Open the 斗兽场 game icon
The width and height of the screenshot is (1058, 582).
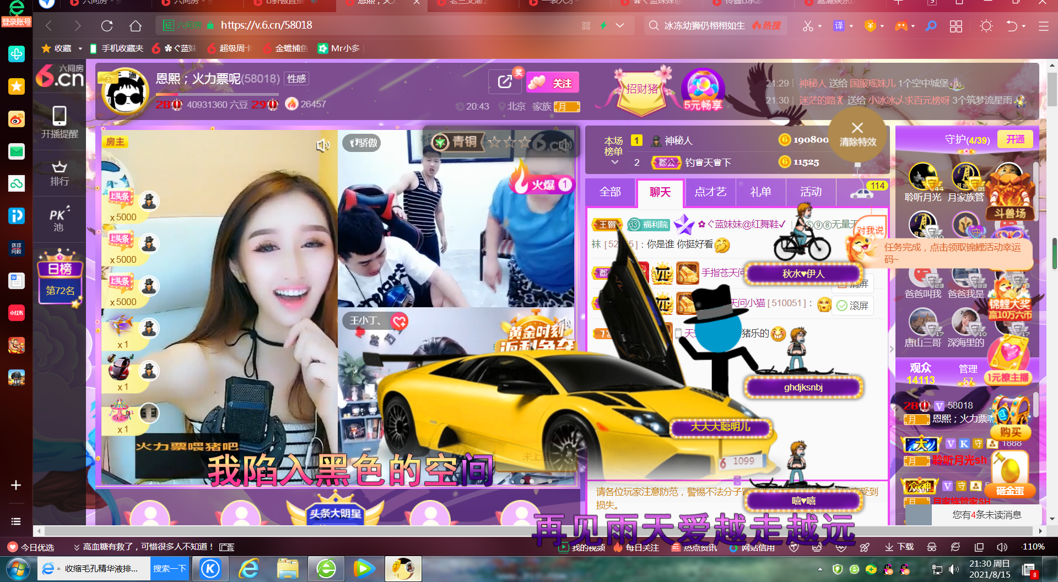(x=1010, y=195)
